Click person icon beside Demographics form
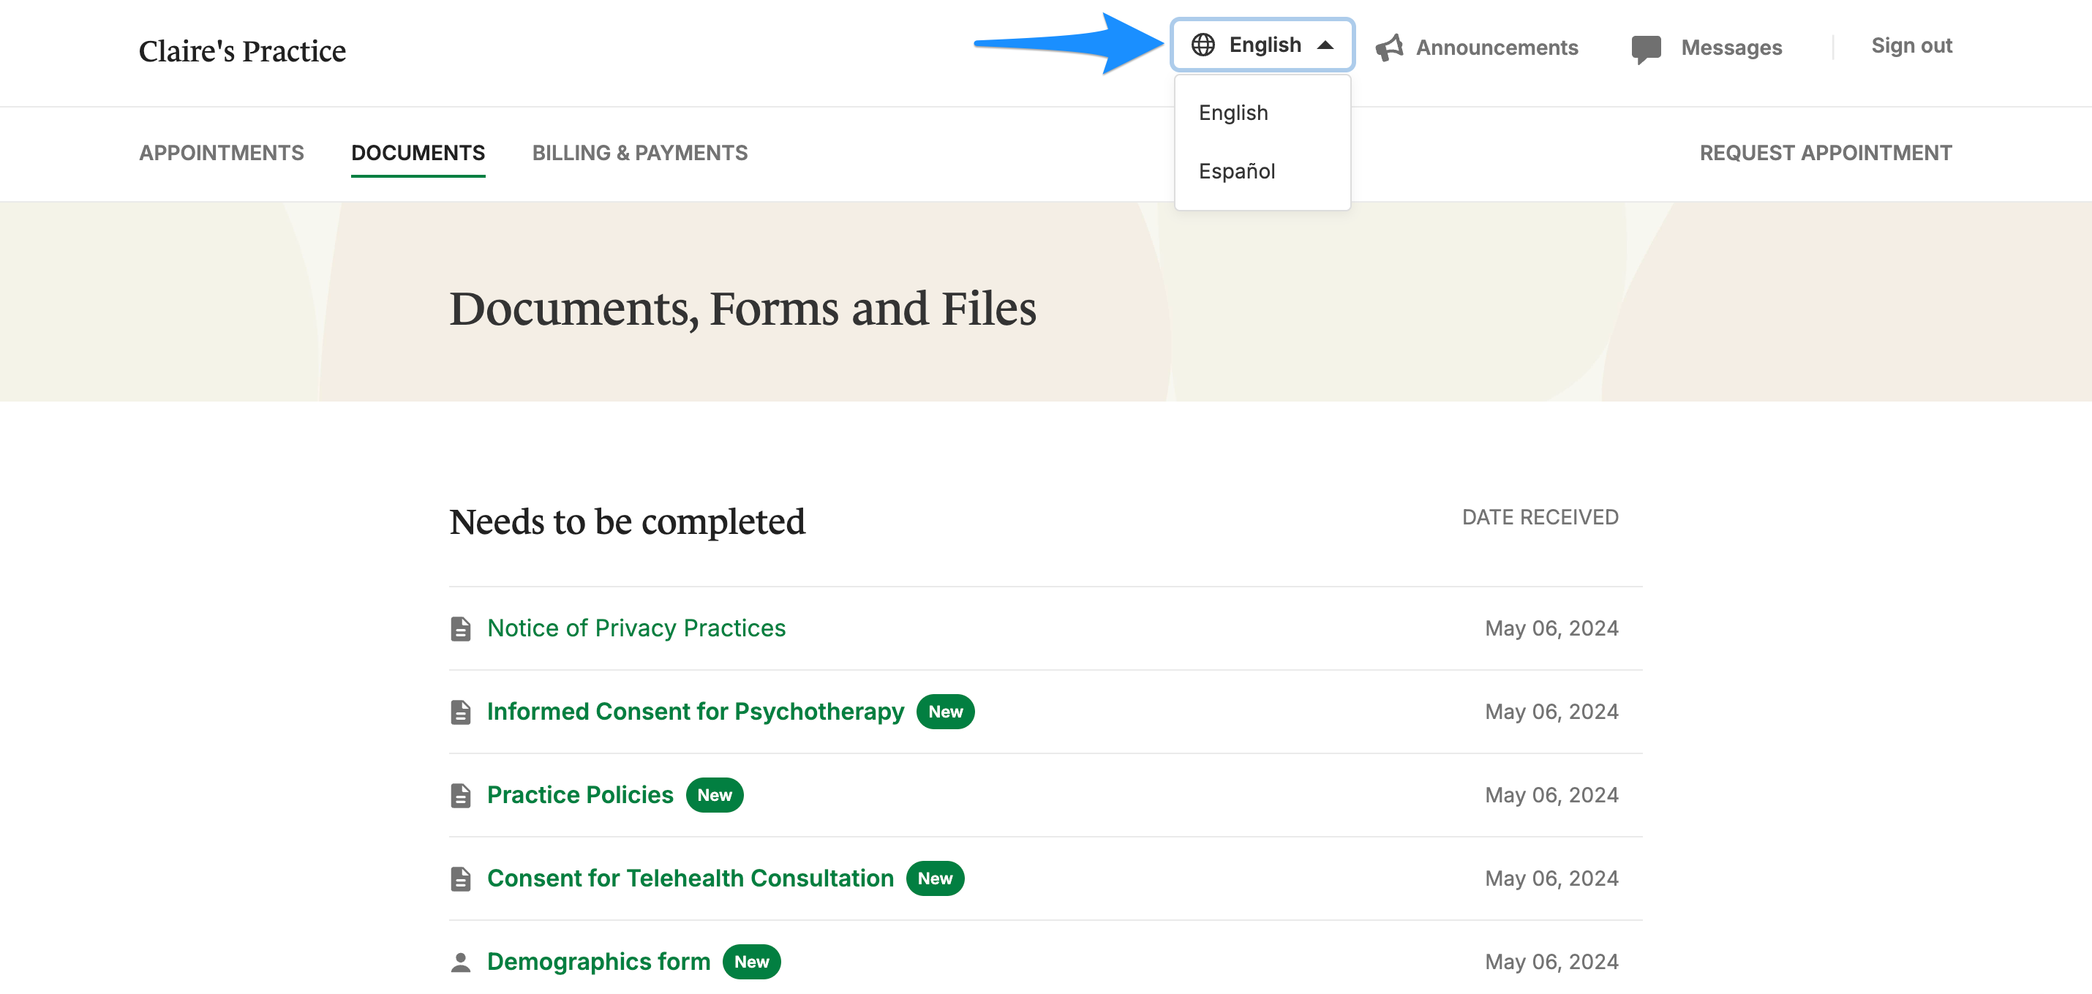The image size is (2092, 994). click(461, 963)
